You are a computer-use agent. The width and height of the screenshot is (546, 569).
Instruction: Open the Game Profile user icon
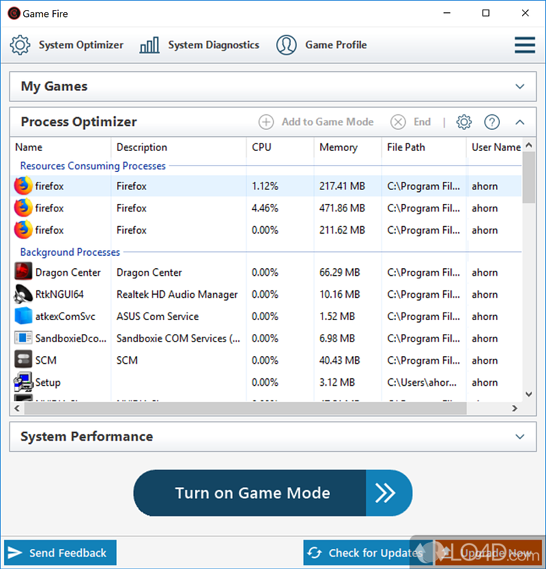(x=286, y=45)
